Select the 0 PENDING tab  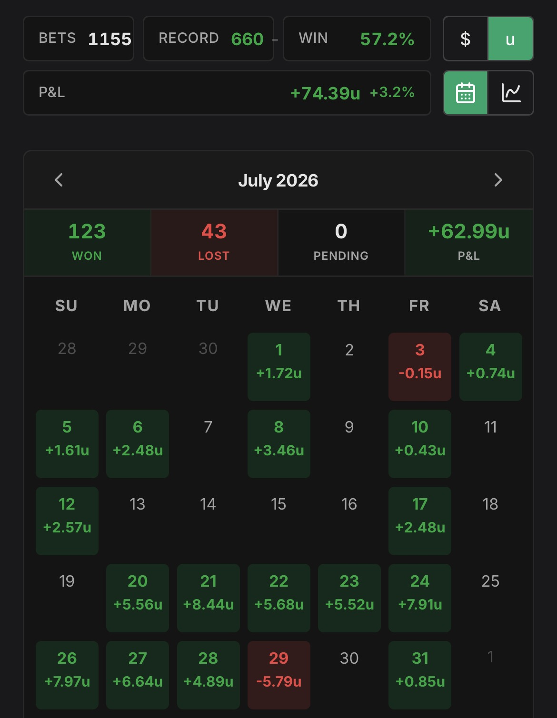coord(341,243)
